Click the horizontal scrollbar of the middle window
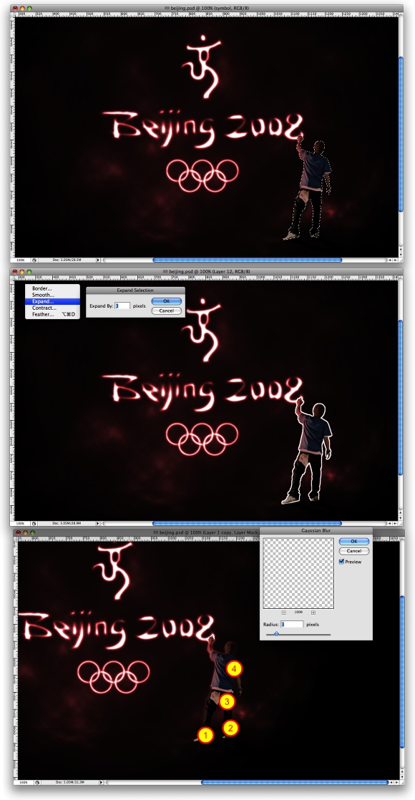Image resolution: width=415 pixels, height=800 pixels. 247,524
